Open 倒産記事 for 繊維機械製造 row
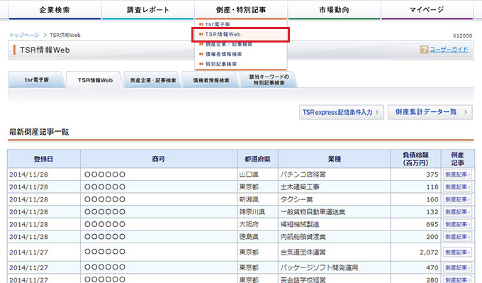Screen dimensions: 482x283 point(457,224)
